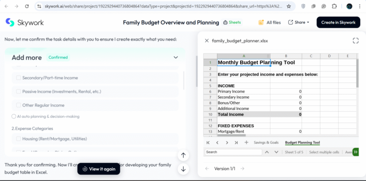Close the family_budget_planner.xlsx preview
This screenshot has height=181, width=366.
pos(207,41)
